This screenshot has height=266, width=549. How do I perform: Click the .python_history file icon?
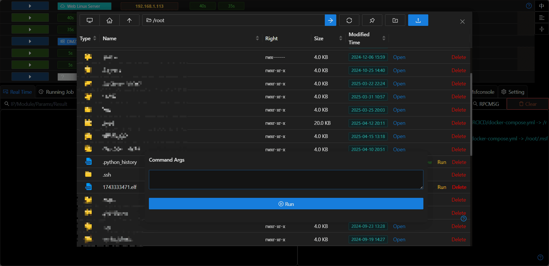(x=88, y=161)
